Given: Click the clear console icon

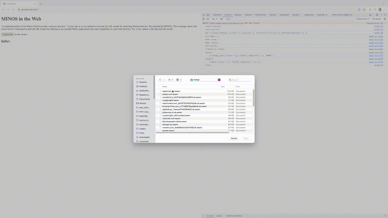Looking at the screenshot, I should pyautogui.click(x=208, y=19).
